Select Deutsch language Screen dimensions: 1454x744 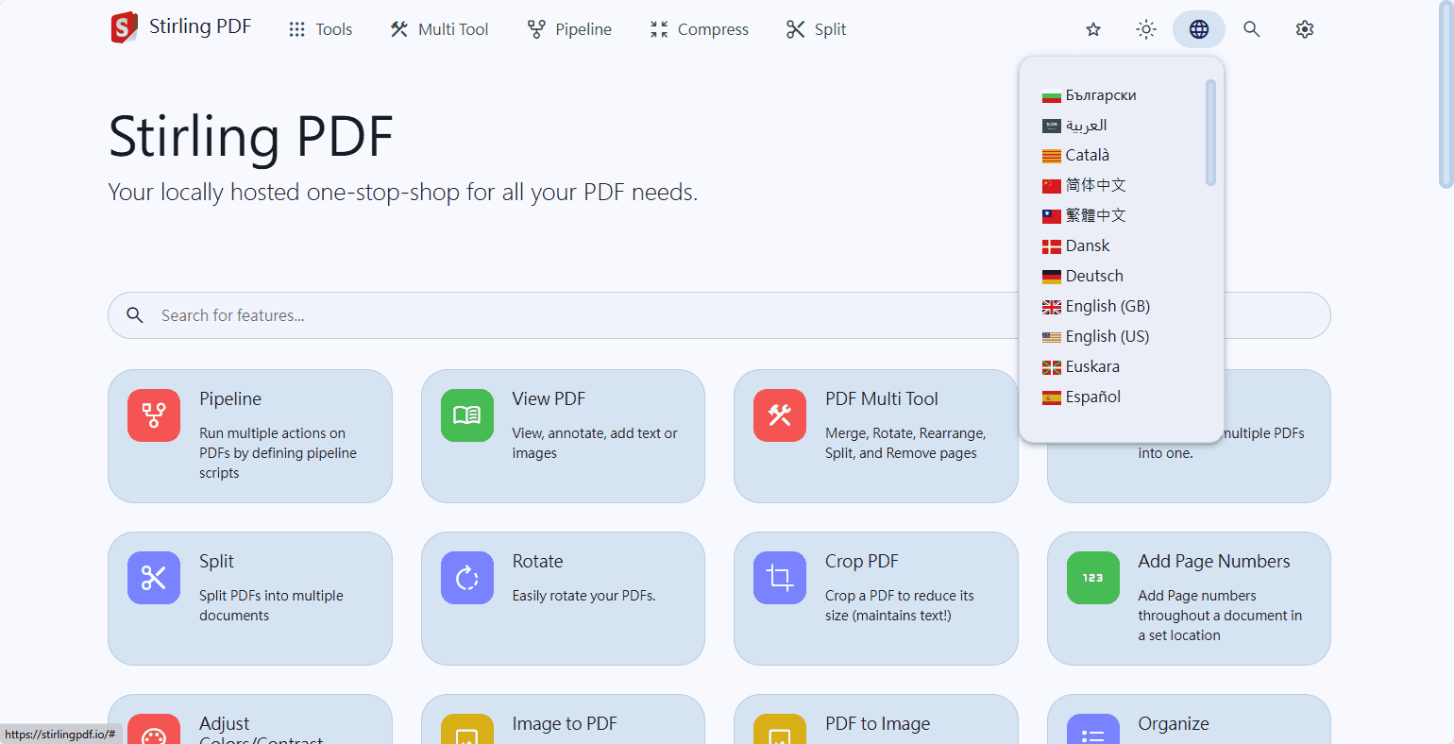pos(1094,276)
